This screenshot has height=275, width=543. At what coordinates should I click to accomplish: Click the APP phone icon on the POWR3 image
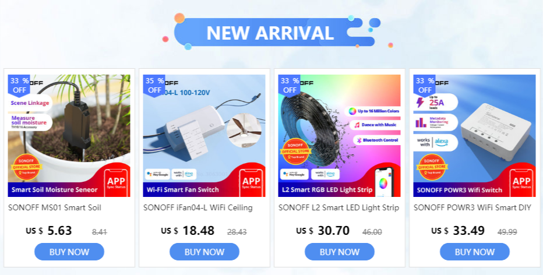coord(522,182)
